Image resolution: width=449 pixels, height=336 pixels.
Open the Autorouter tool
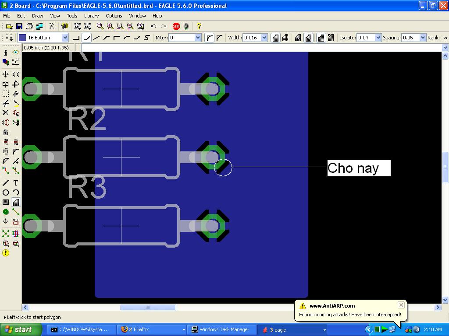[x=16, y=234]
